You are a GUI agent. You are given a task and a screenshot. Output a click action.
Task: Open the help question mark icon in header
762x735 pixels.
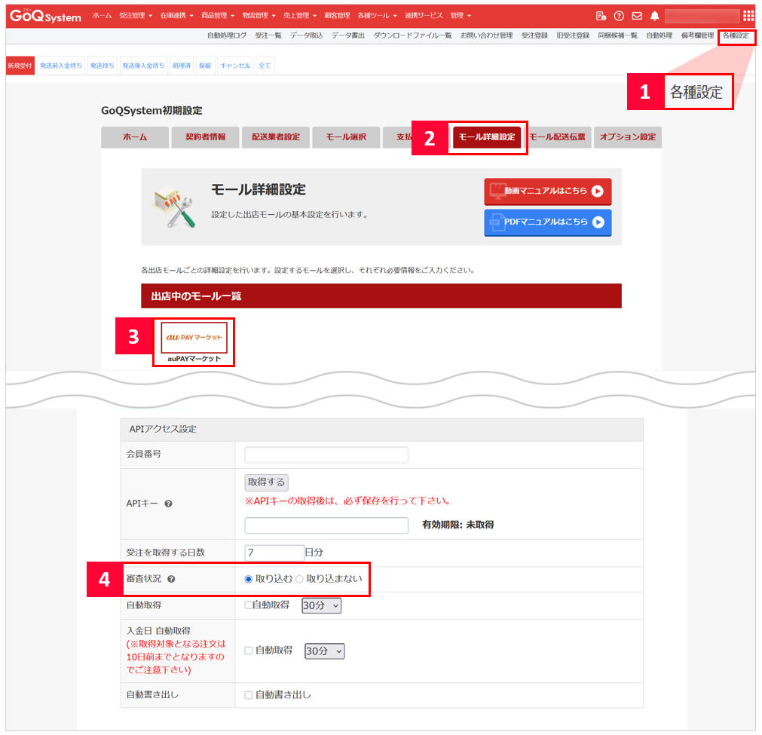pyautogui.click(x=619, y=16)
